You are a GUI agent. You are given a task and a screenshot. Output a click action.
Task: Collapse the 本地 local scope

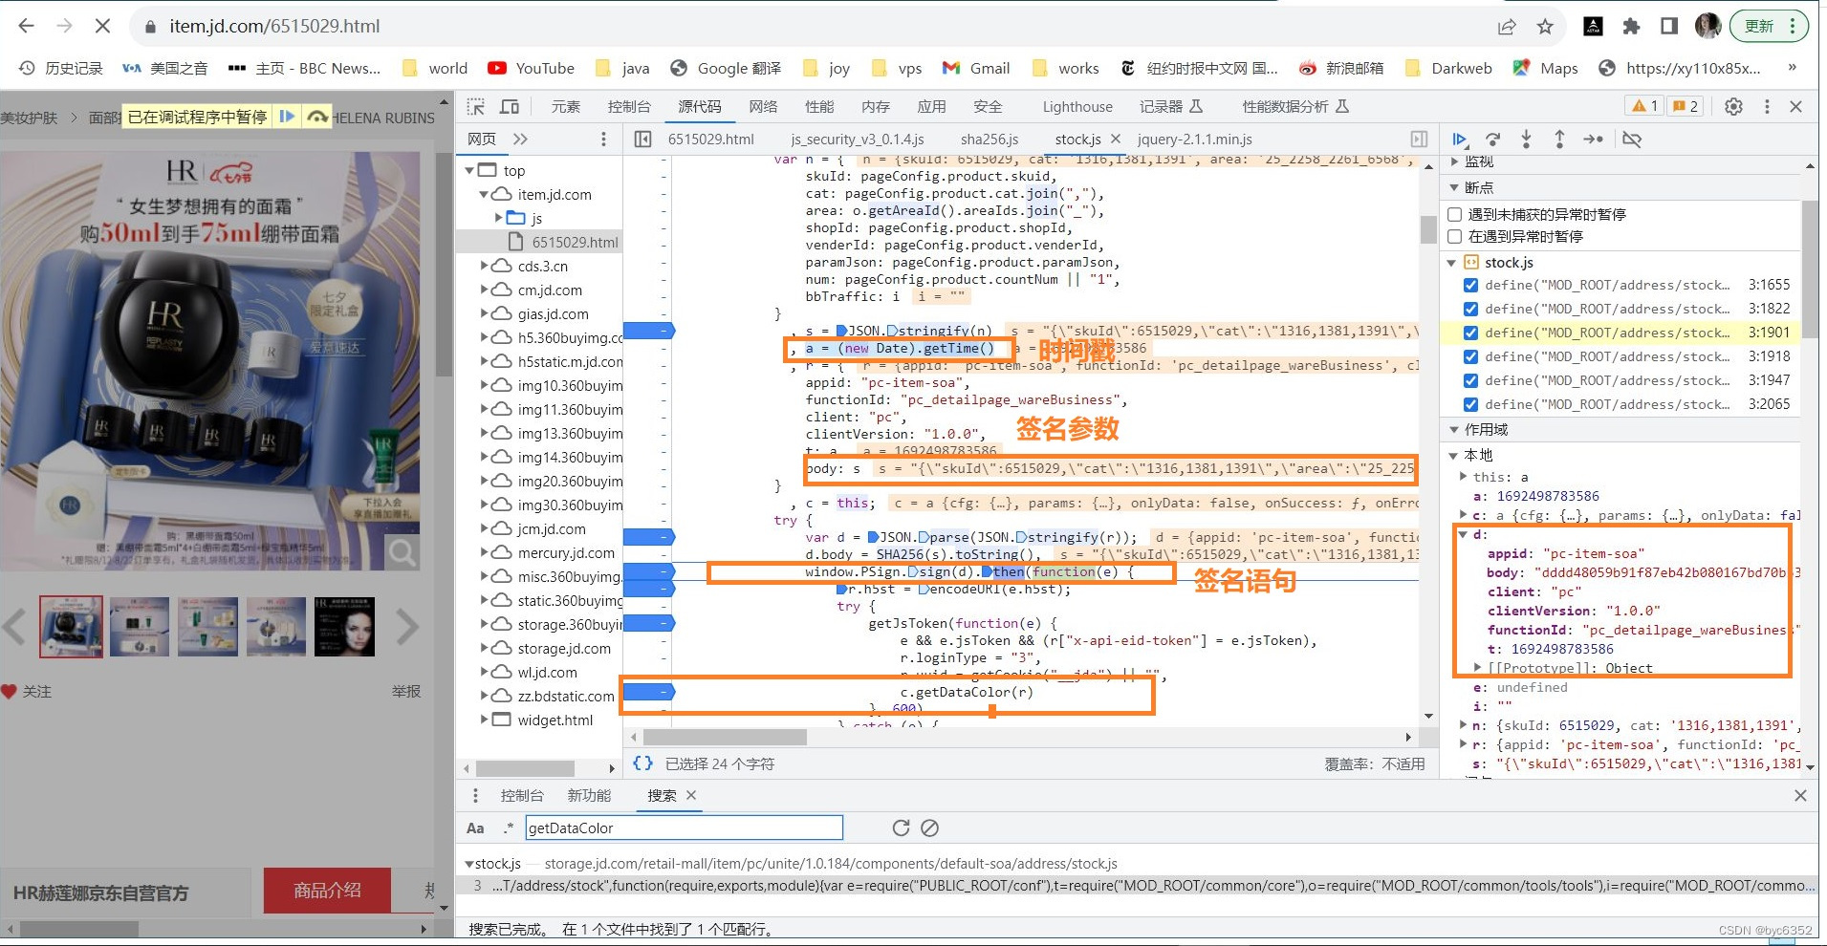(x=1454, y=456)
